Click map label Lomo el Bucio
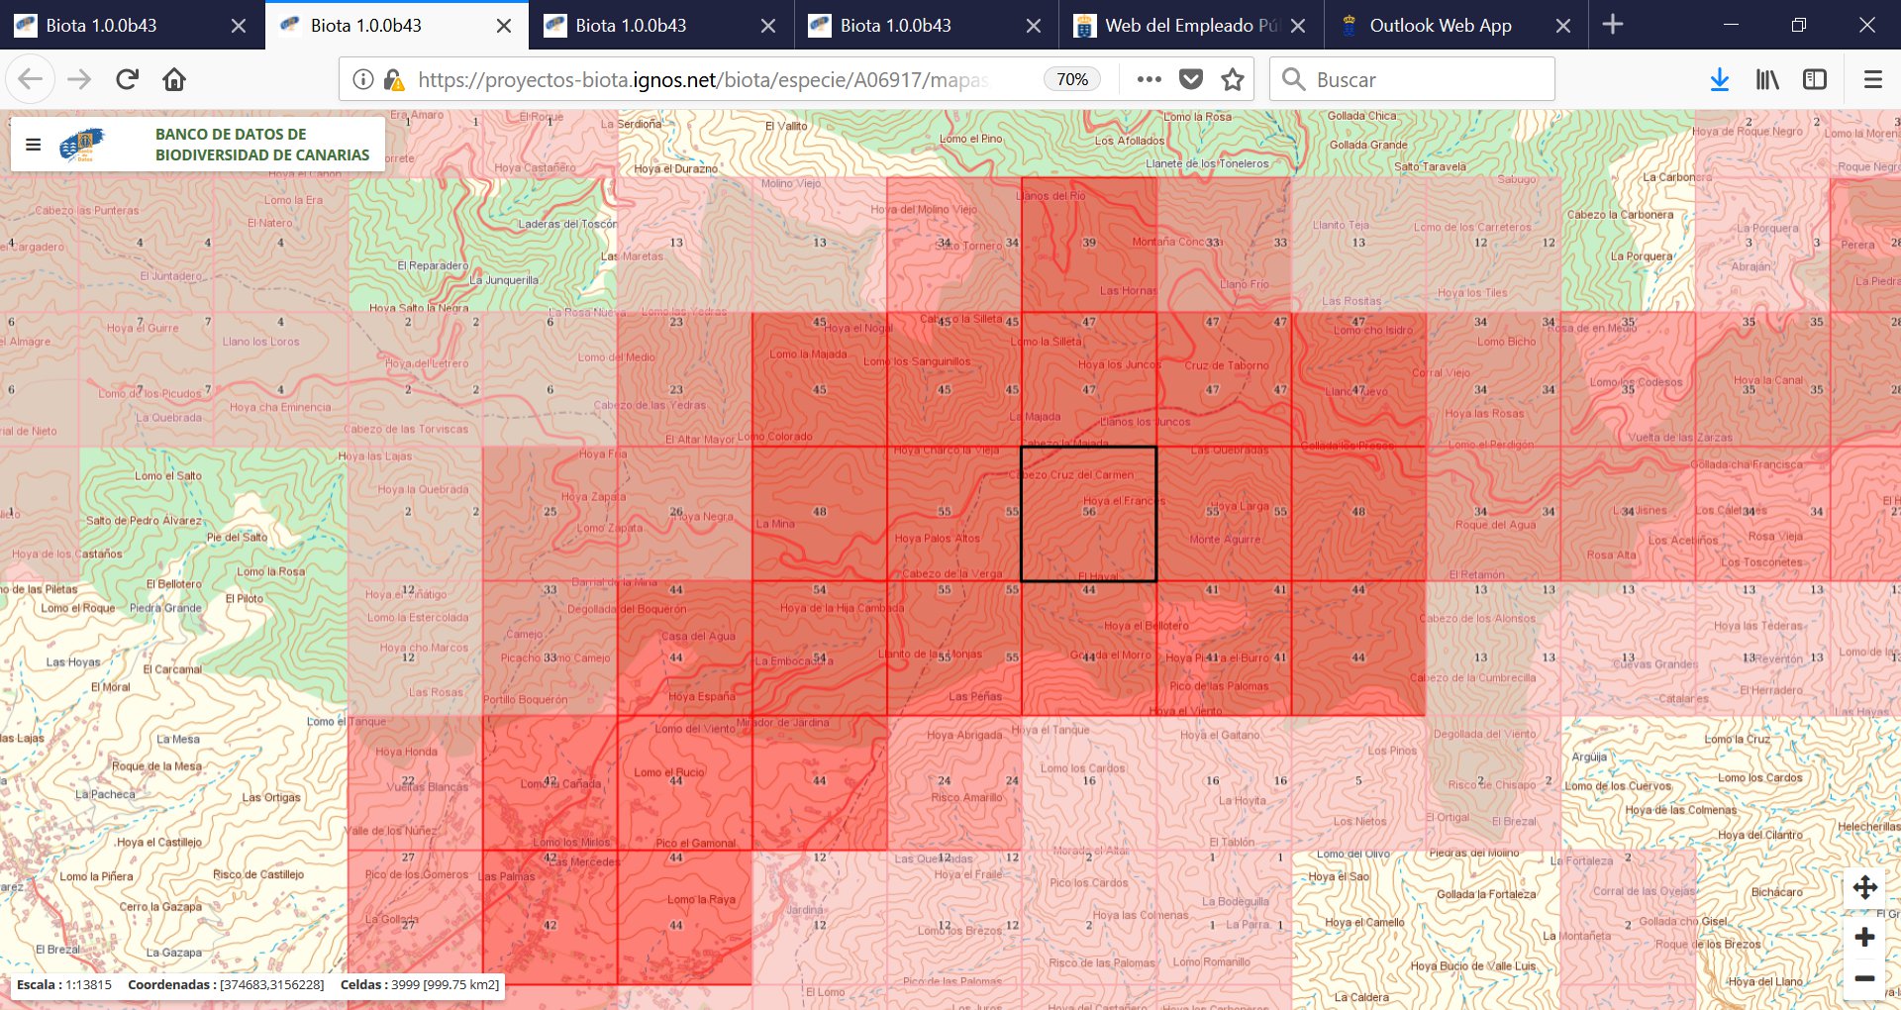This screenshot has height=1010, width=1901. [669, 772]
